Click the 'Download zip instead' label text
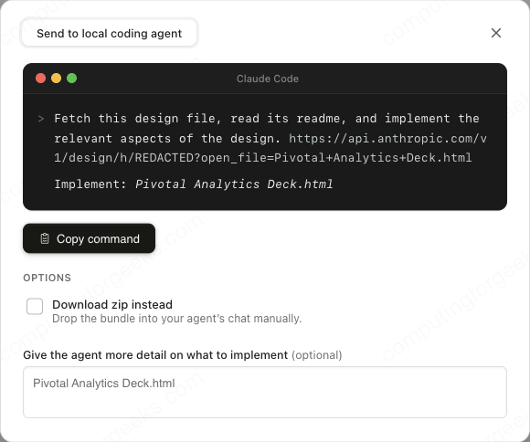 coord(112,304)
